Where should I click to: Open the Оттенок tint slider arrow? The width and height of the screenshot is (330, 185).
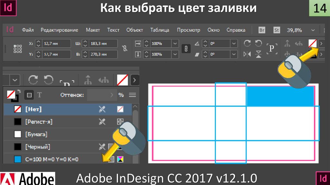tap(112, 95)
